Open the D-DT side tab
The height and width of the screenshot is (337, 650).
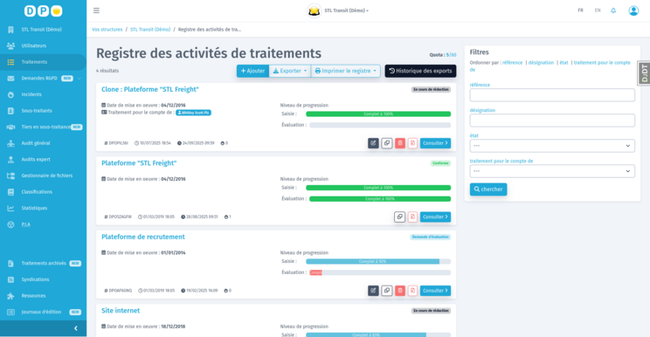[x=644, y=73]
